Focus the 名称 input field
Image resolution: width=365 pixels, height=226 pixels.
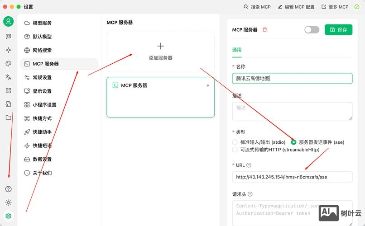pyautogui.click(x=292, y=79)
